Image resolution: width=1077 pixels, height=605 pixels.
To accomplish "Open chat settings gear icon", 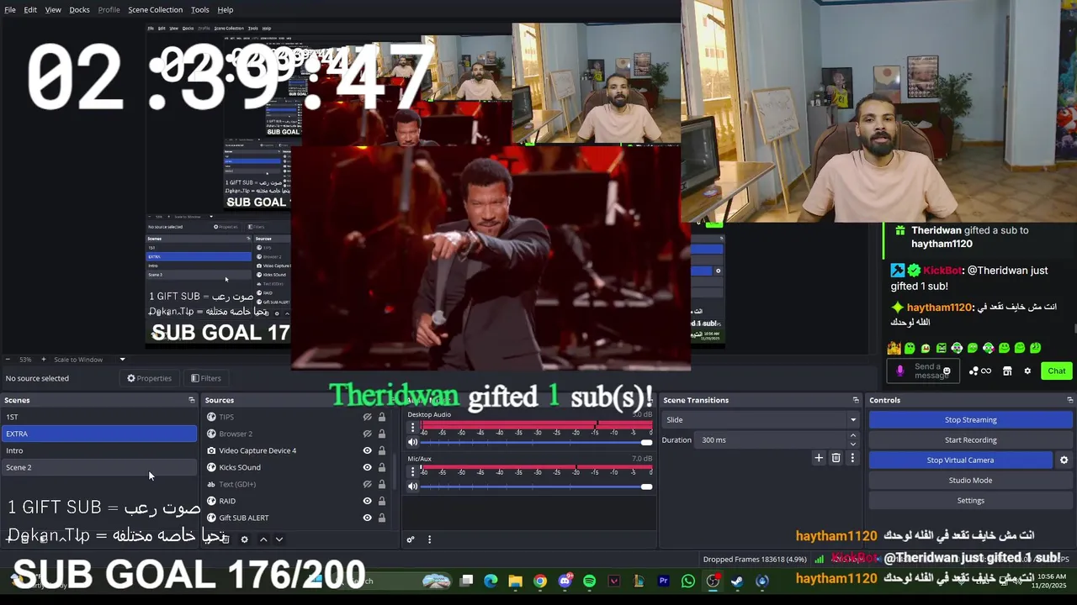I will [1027, 371].
